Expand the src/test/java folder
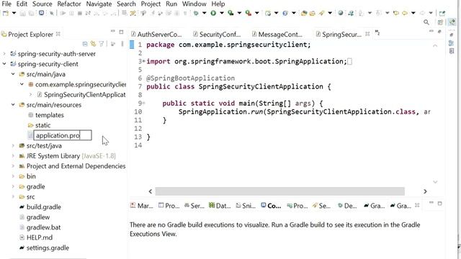 (x=13, y=145)
